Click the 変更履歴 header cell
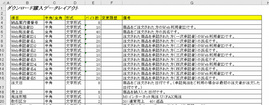This screenshot has height=105, width=269. pos(111,18)
